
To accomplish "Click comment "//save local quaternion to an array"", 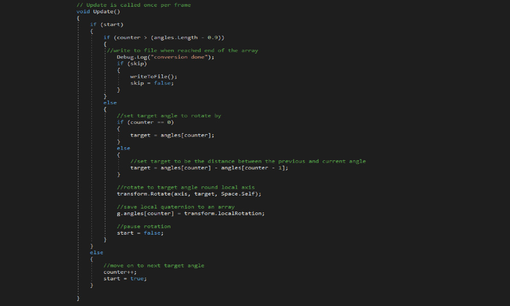I will [175, 207].
